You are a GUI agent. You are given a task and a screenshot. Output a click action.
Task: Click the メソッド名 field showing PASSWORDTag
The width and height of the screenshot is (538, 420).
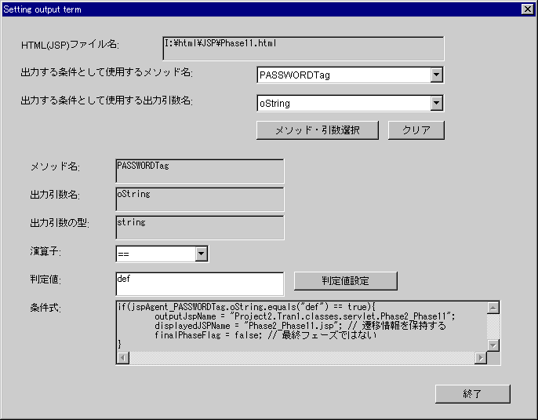pyautogui.click(x=200, y=170)
